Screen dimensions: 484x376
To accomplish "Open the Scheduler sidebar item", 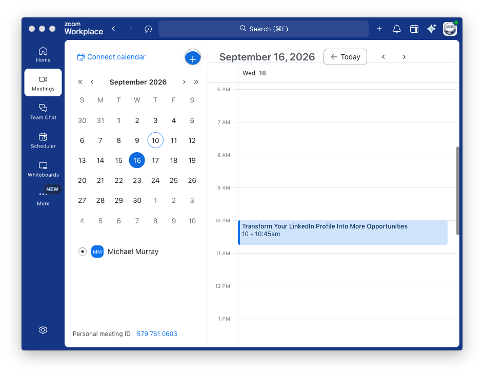I will click(x=43, y=140).
